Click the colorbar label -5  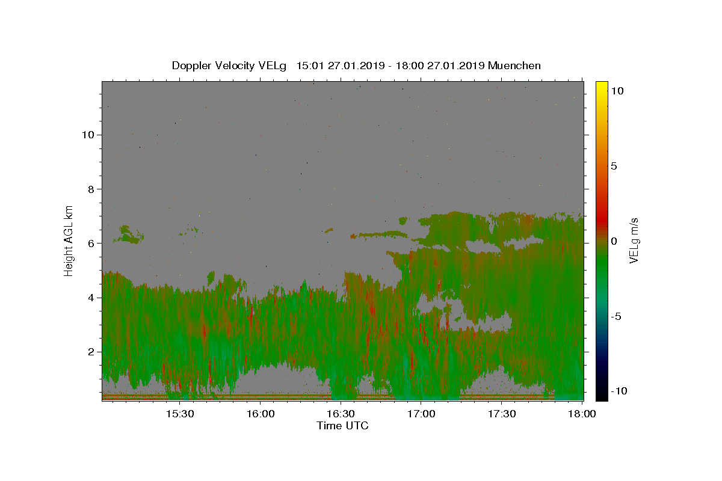coord(616,316)
